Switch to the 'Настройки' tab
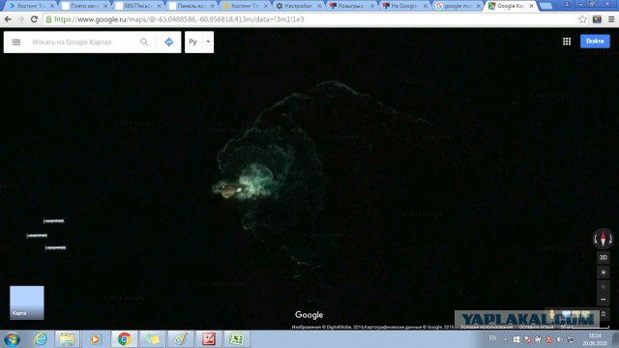619x348 pixels. [x=299, y=6]
